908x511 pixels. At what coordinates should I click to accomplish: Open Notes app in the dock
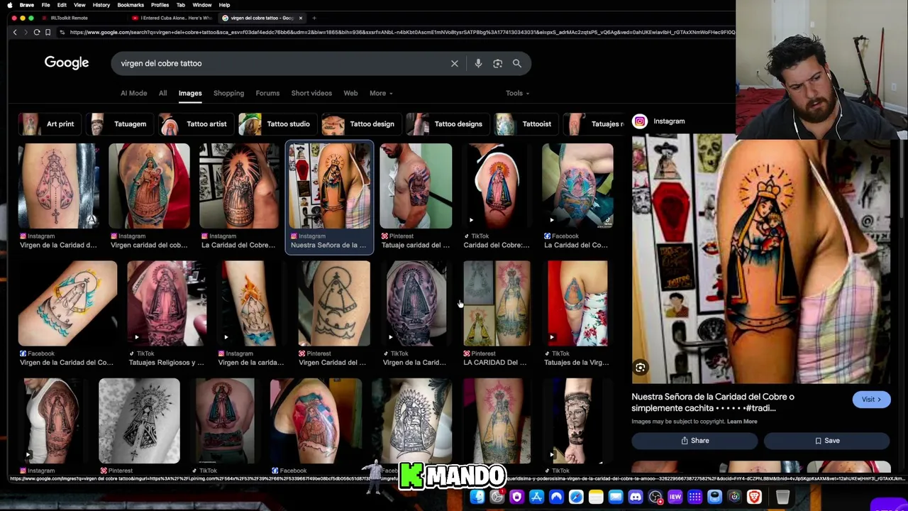tap(596, 498)
